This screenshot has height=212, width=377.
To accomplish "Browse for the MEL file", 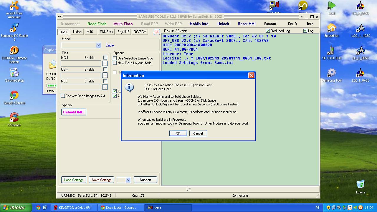I will tap(105, 87).
